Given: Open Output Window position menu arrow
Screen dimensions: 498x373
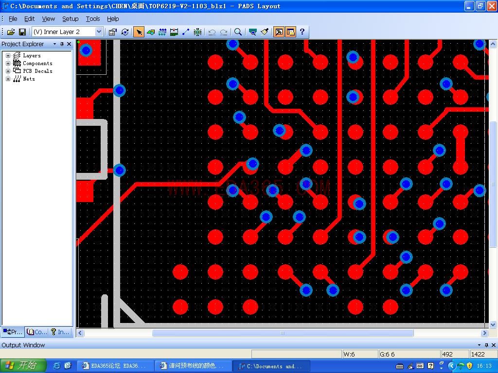Looking at the screenshot, I should [479, 345].
